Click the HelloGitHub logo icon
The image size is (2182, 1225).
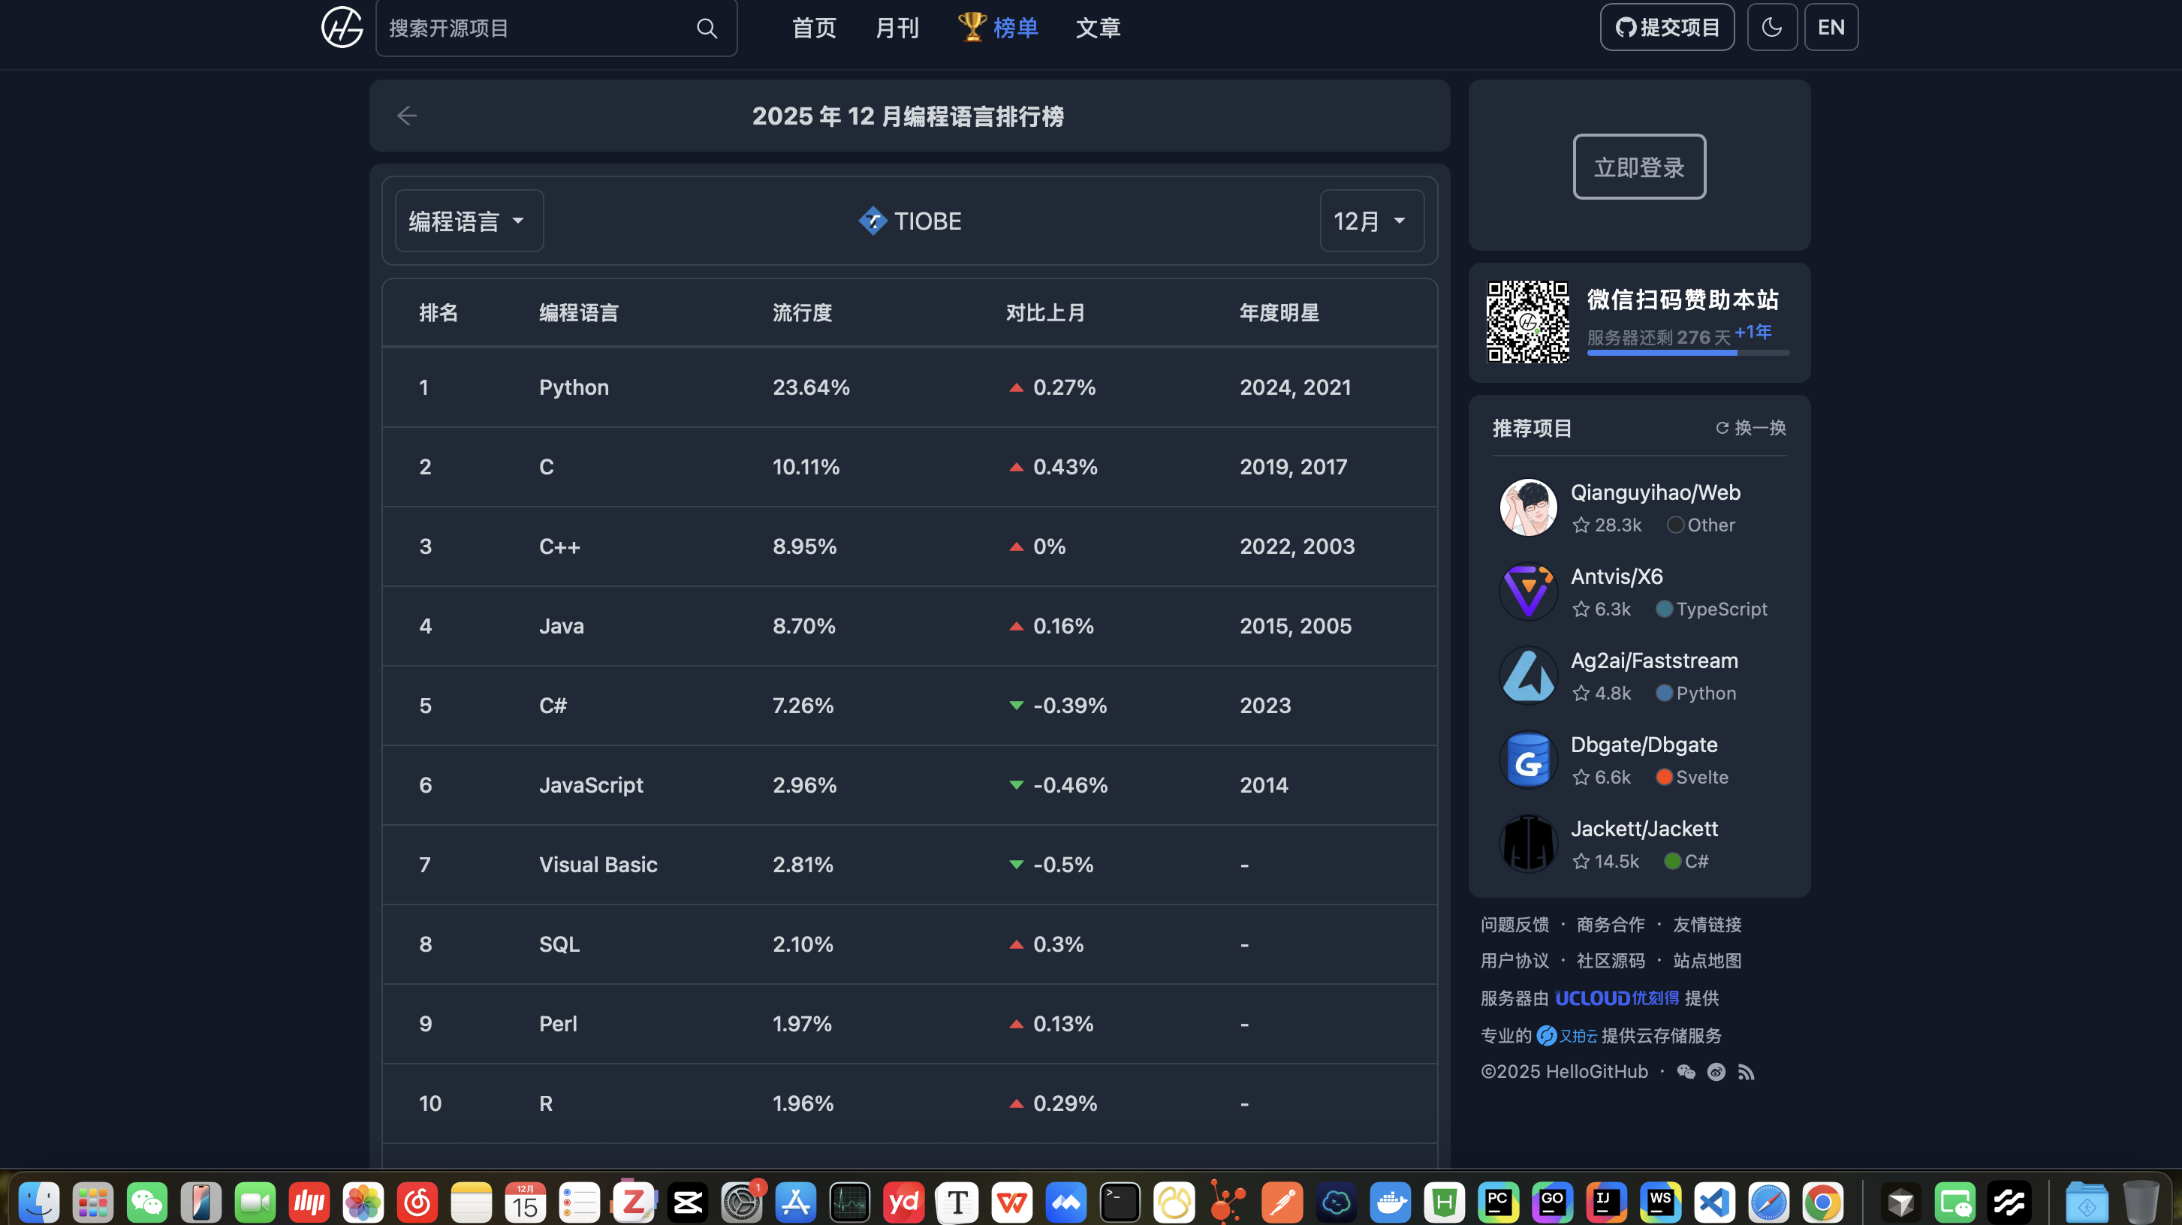point(342,27)
